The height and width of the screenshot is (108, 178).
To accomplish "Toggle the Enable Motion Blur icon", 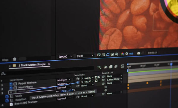I will tap(116, 67).
